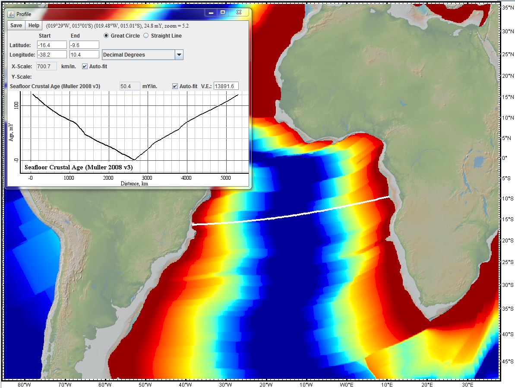Click the Save button in Profile window
Viewport: 515px width, 388px height.
(16, 25)
